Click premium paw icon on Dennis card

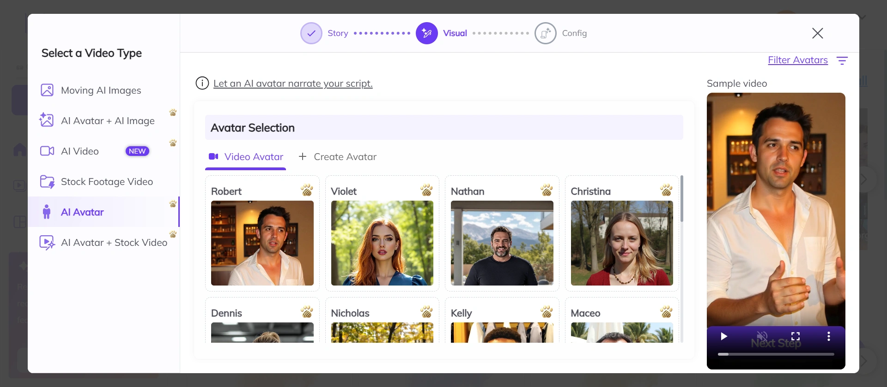tap(307, 312)
